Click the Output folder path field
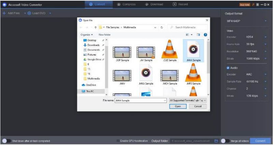The image size is (273, 145). (191, 141)
